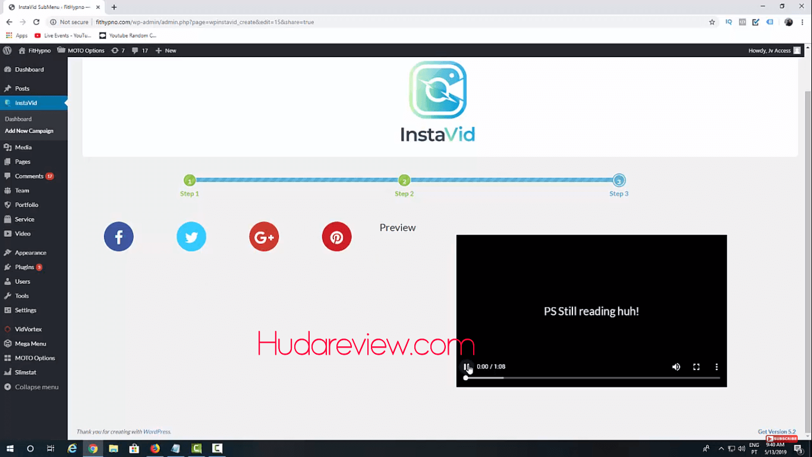Collapse the WordPress admin menu
The height and width of the screenshot is (457, 812).
coord(34,387)
